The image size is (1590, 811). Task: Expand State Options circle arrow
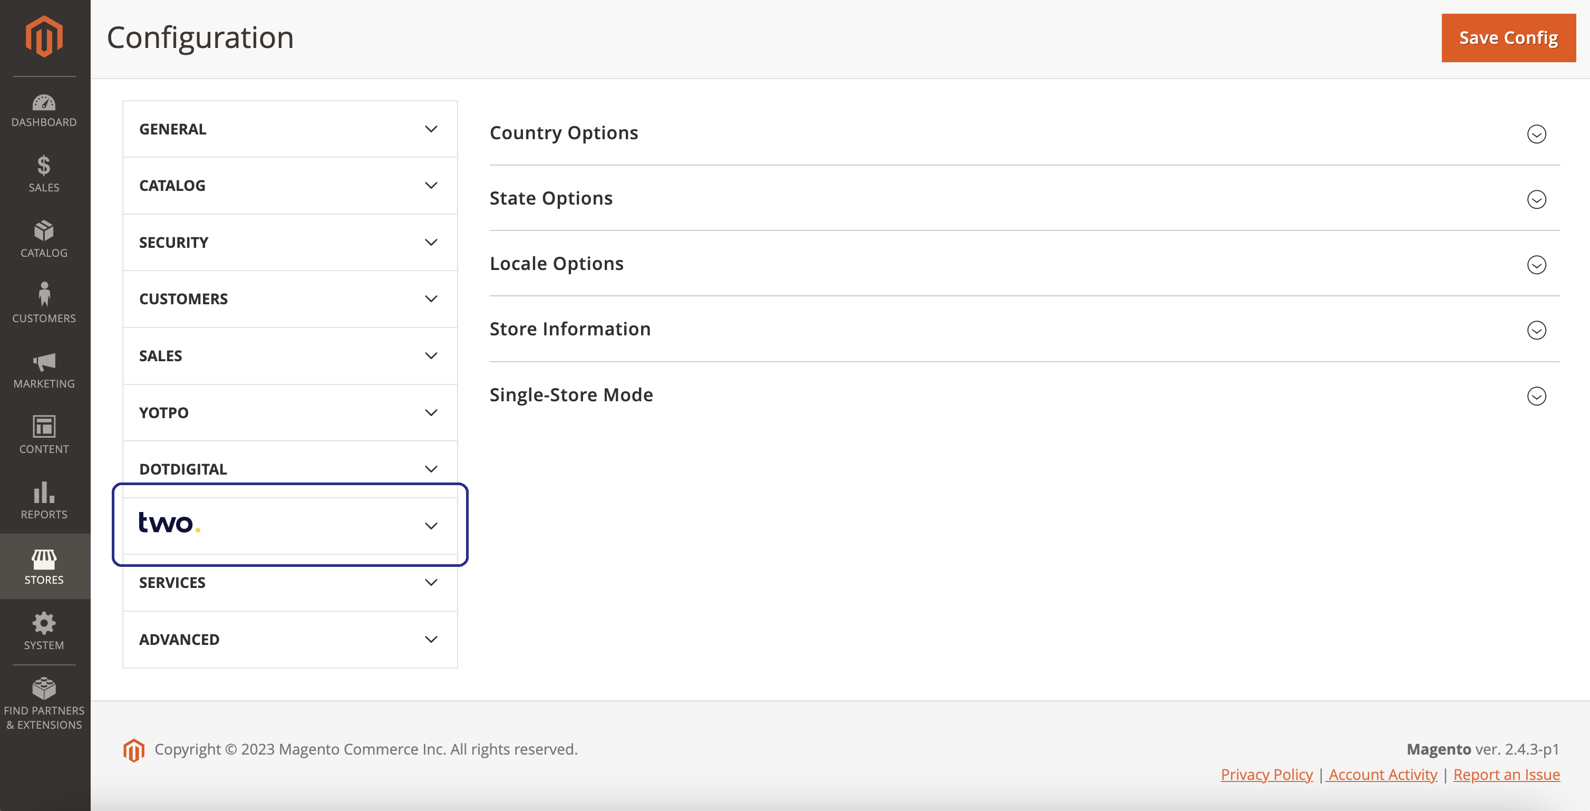pyautogui.click(x=1536, y=199)
